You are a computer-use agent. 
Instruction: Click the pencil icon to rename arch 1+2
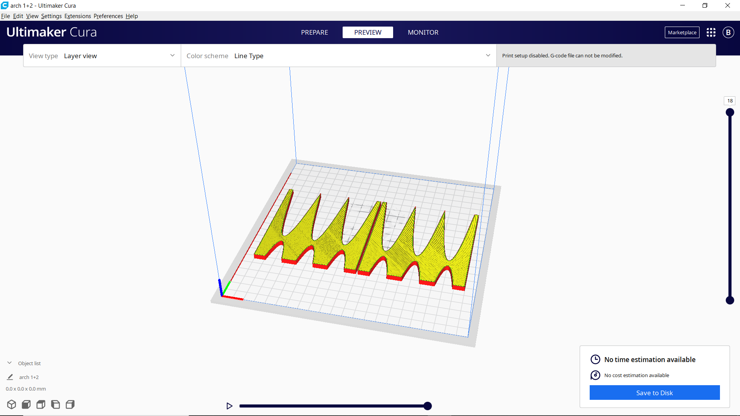pyautogui.click(x=10, y=377)
